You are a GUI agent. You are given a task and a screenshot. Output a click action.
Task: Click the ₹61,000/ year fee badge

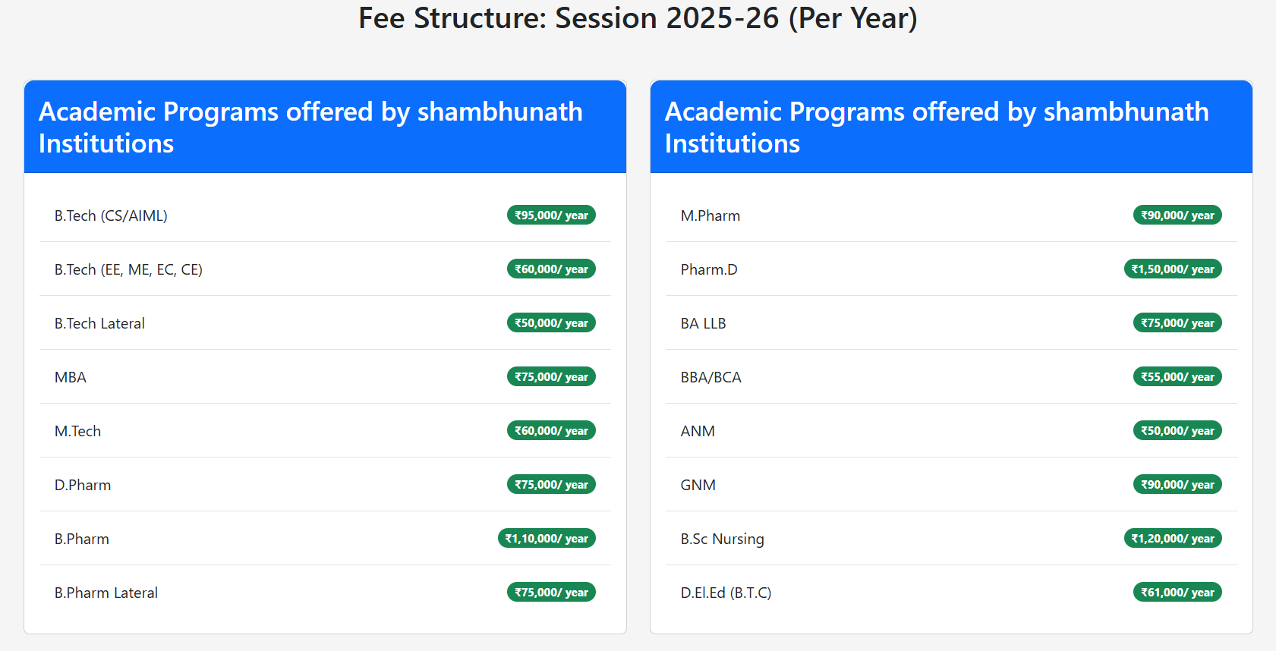coord(1177,593)
